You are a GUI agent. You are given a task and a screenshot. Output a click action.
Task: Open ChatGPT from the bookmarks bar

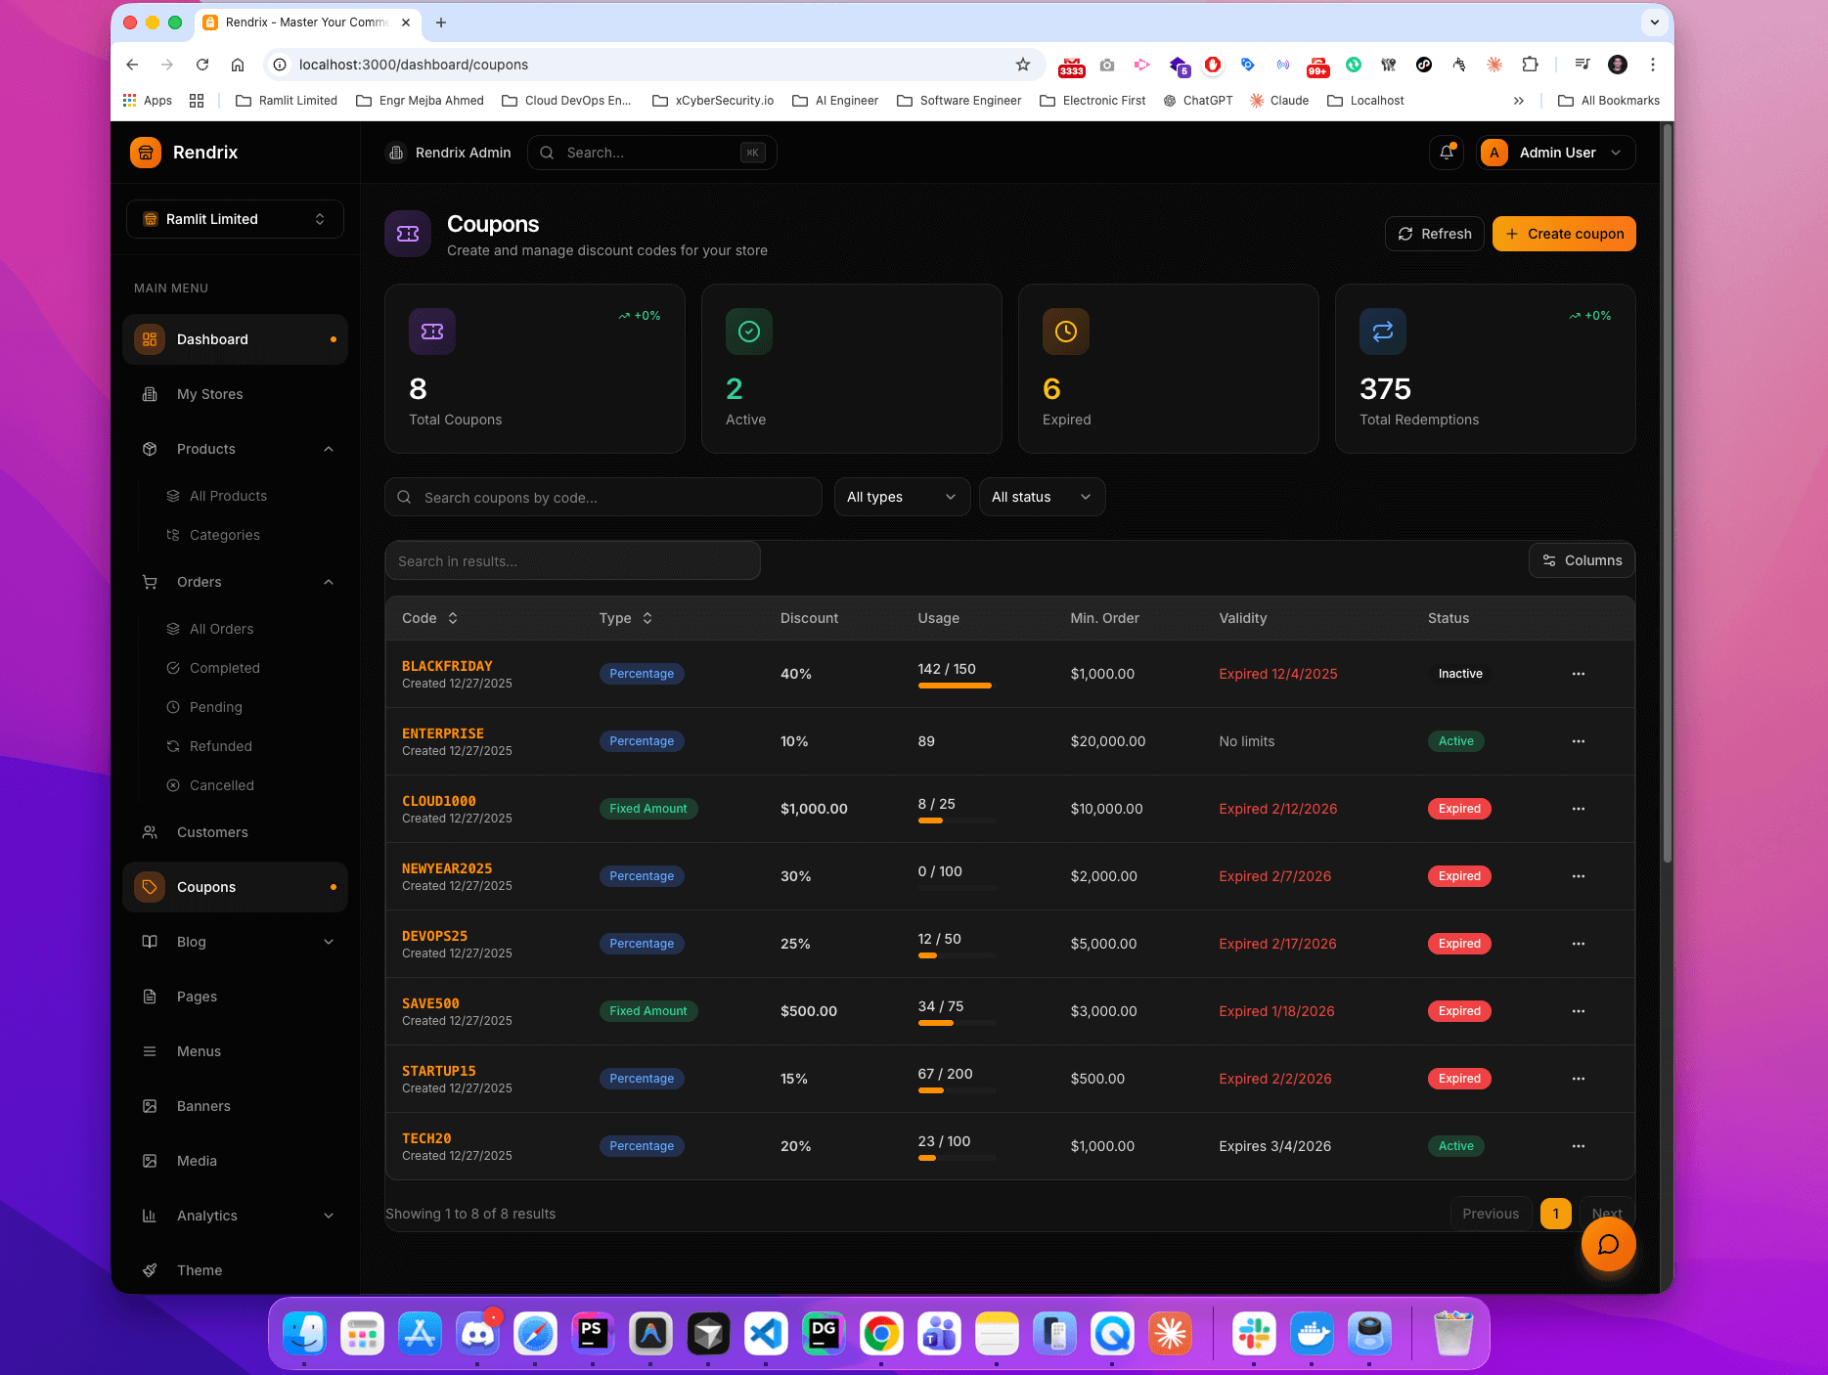(x=1197, y=100)
